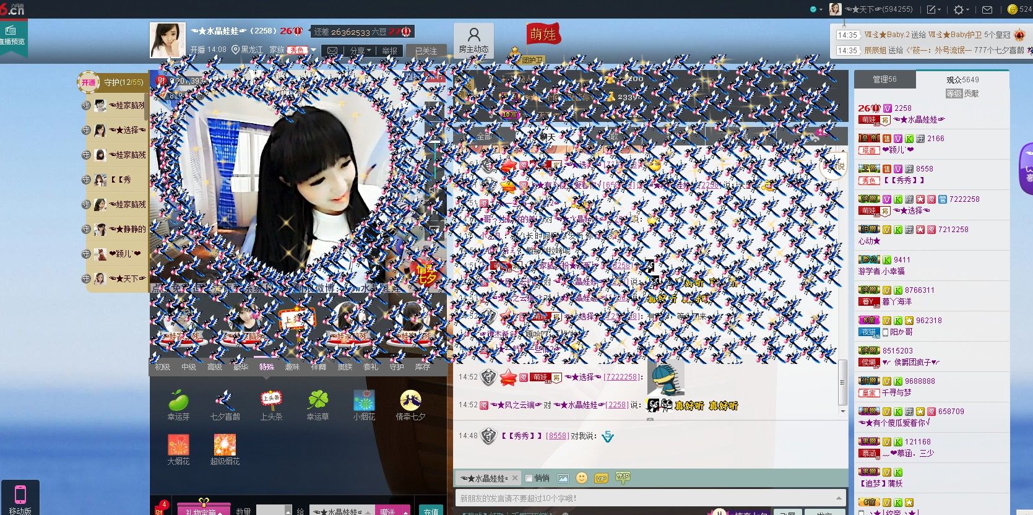Select the 情牵七夕 gift icon
This screenshot has height=515, width=1033.
click(410, 400)
